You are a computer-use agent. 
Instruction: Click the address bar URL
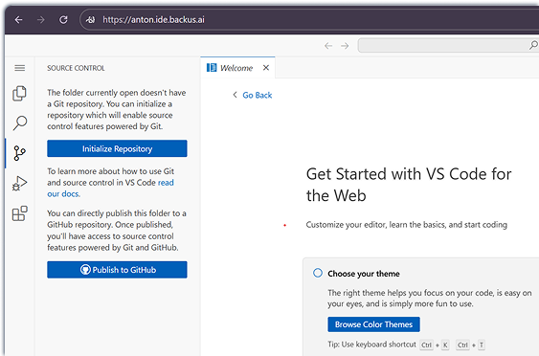pyautogui.click(x=153, y=20)
